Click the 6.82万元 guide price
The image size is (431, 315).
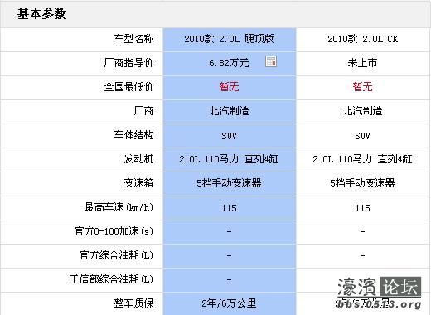point(229,63)
